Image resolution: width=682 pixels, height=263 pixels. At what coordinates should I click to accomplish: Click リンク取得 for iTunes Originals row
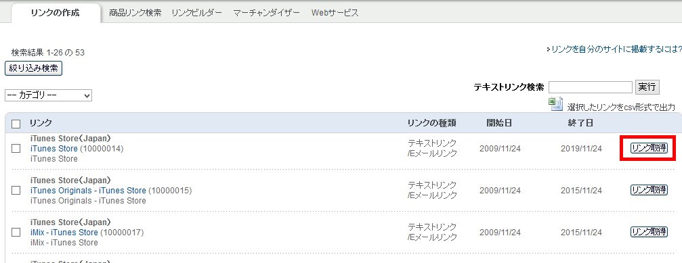(649, 190)
